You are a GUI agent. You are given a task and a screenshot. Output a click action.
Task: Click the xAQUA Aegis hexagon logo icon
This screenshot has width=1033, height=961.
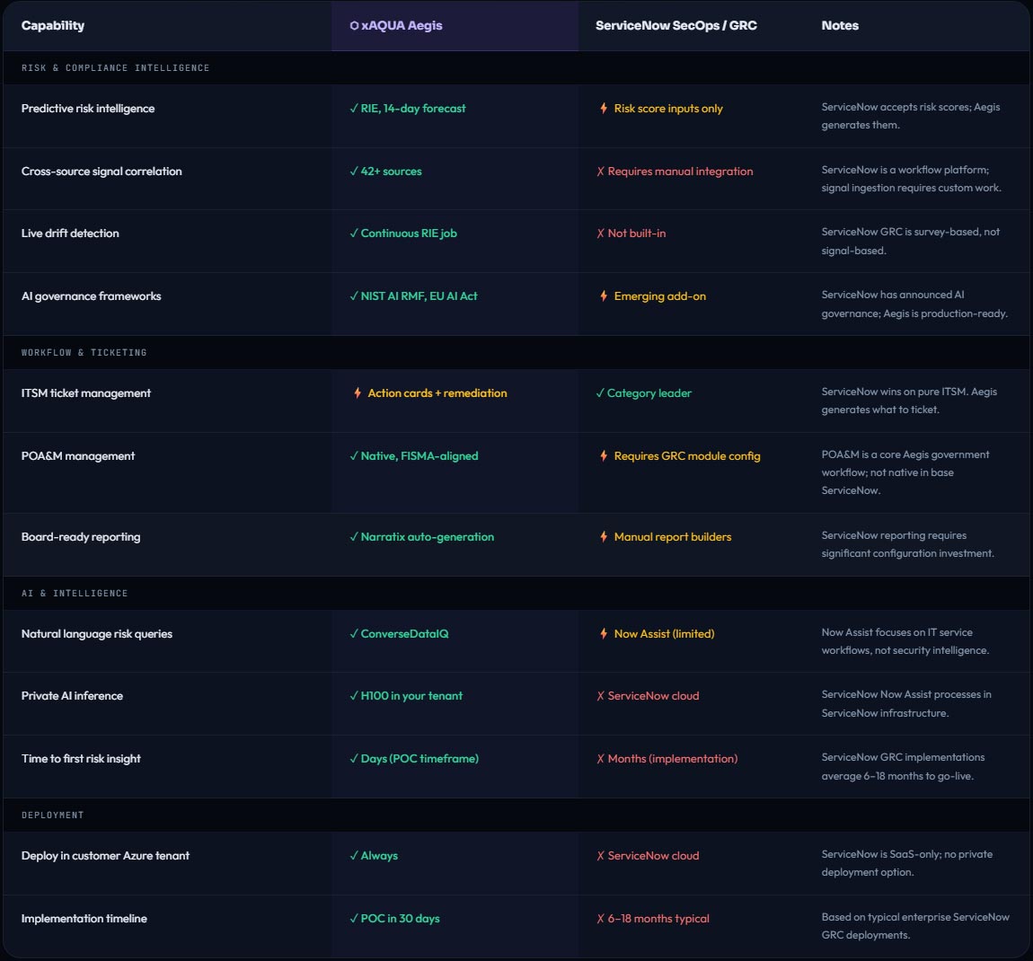[x=354, y=26]
